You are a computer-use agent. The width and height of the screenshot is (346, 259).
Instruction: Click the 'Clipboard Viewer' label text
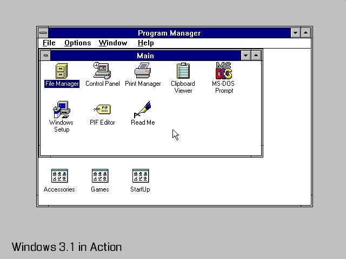[x=183, y=87]
